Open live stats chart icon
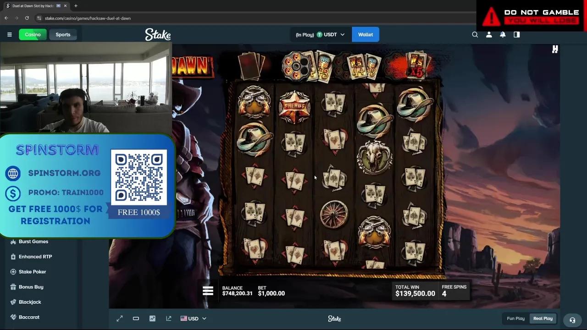587x330 pixels. (152, 319)
